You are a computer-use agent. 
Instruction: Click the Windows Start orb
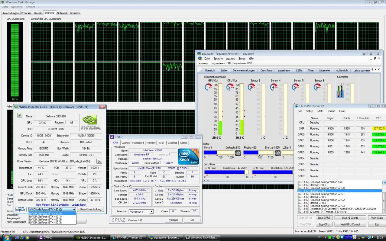[x=7, y=237]
